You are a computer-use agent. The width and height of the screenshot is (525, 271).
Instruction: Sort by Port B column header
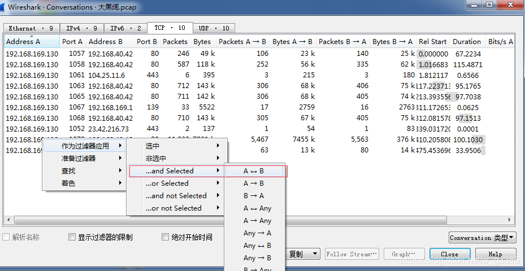pos(147,41)
